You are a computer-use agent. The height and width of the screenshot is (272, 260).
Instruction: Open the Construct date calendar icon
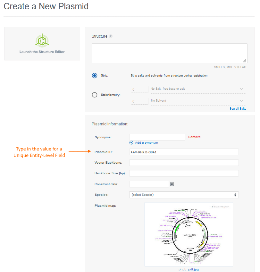[x=172, y=184]
